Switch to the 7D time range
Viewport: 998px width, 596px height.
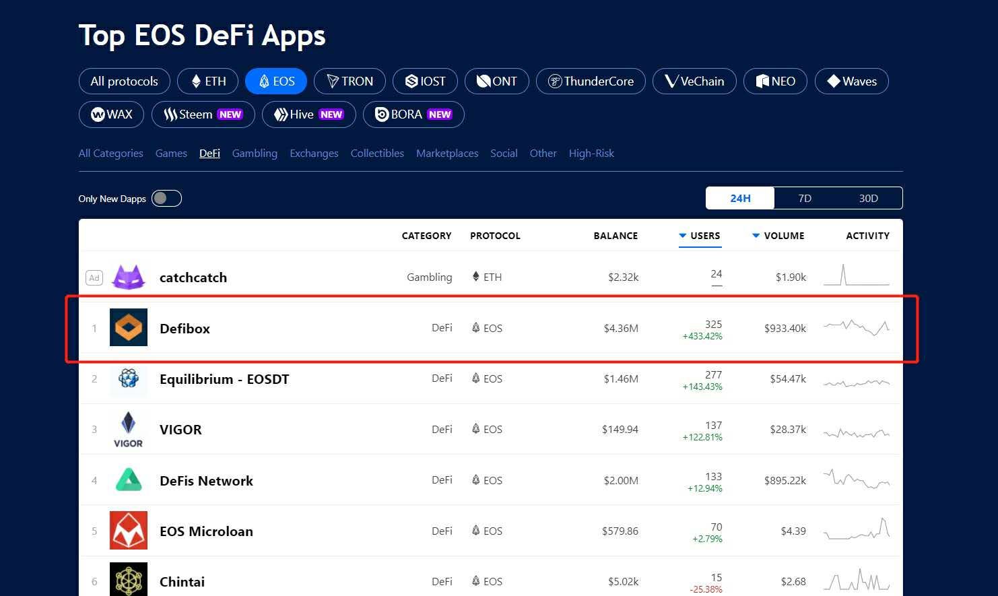pyautogui.click(x=805, y=198)
